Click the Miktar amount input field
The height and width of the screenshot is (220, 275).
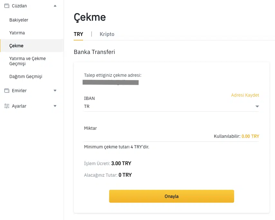(145, 136)
